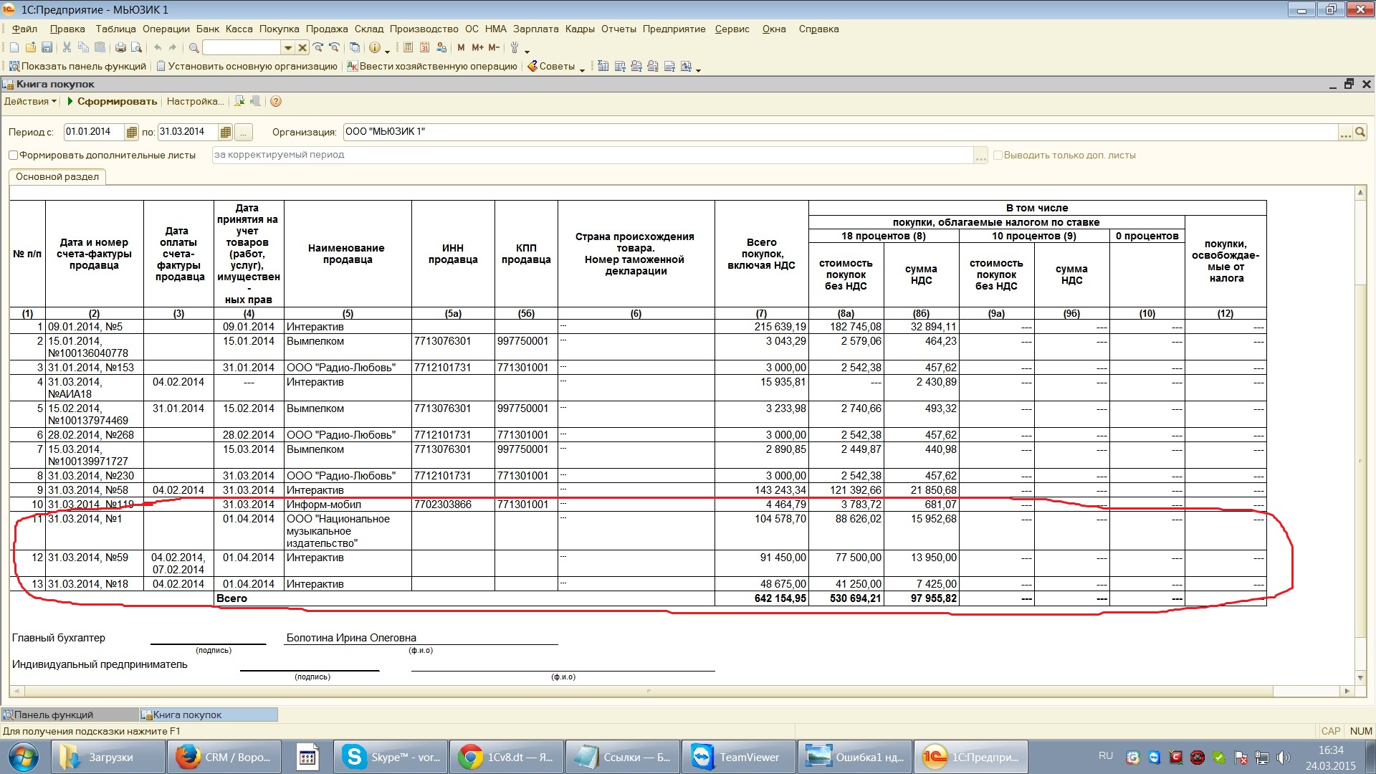The image size is (1376, 774).
Task: Click magnifier icon beside organization field
Action: point(1360,132)
